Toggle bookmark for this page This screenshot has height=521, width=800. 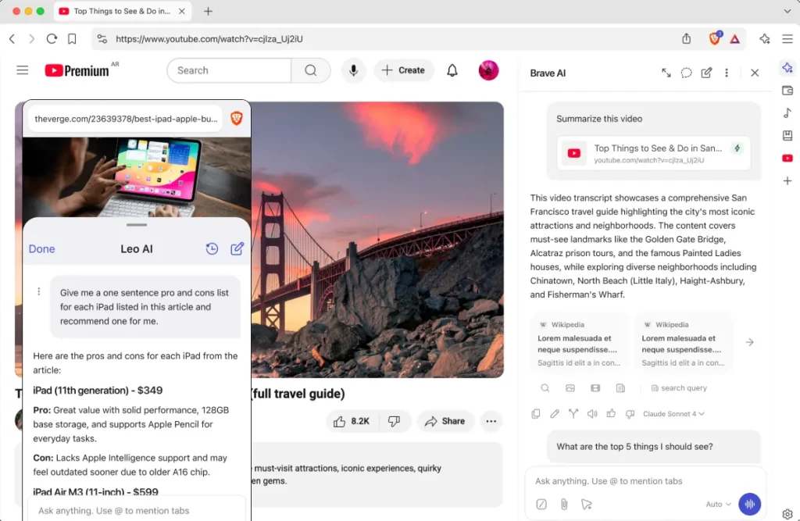pos(72,38)
